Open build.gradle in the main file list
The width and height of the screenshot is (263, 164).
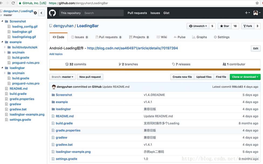(64, 123)
